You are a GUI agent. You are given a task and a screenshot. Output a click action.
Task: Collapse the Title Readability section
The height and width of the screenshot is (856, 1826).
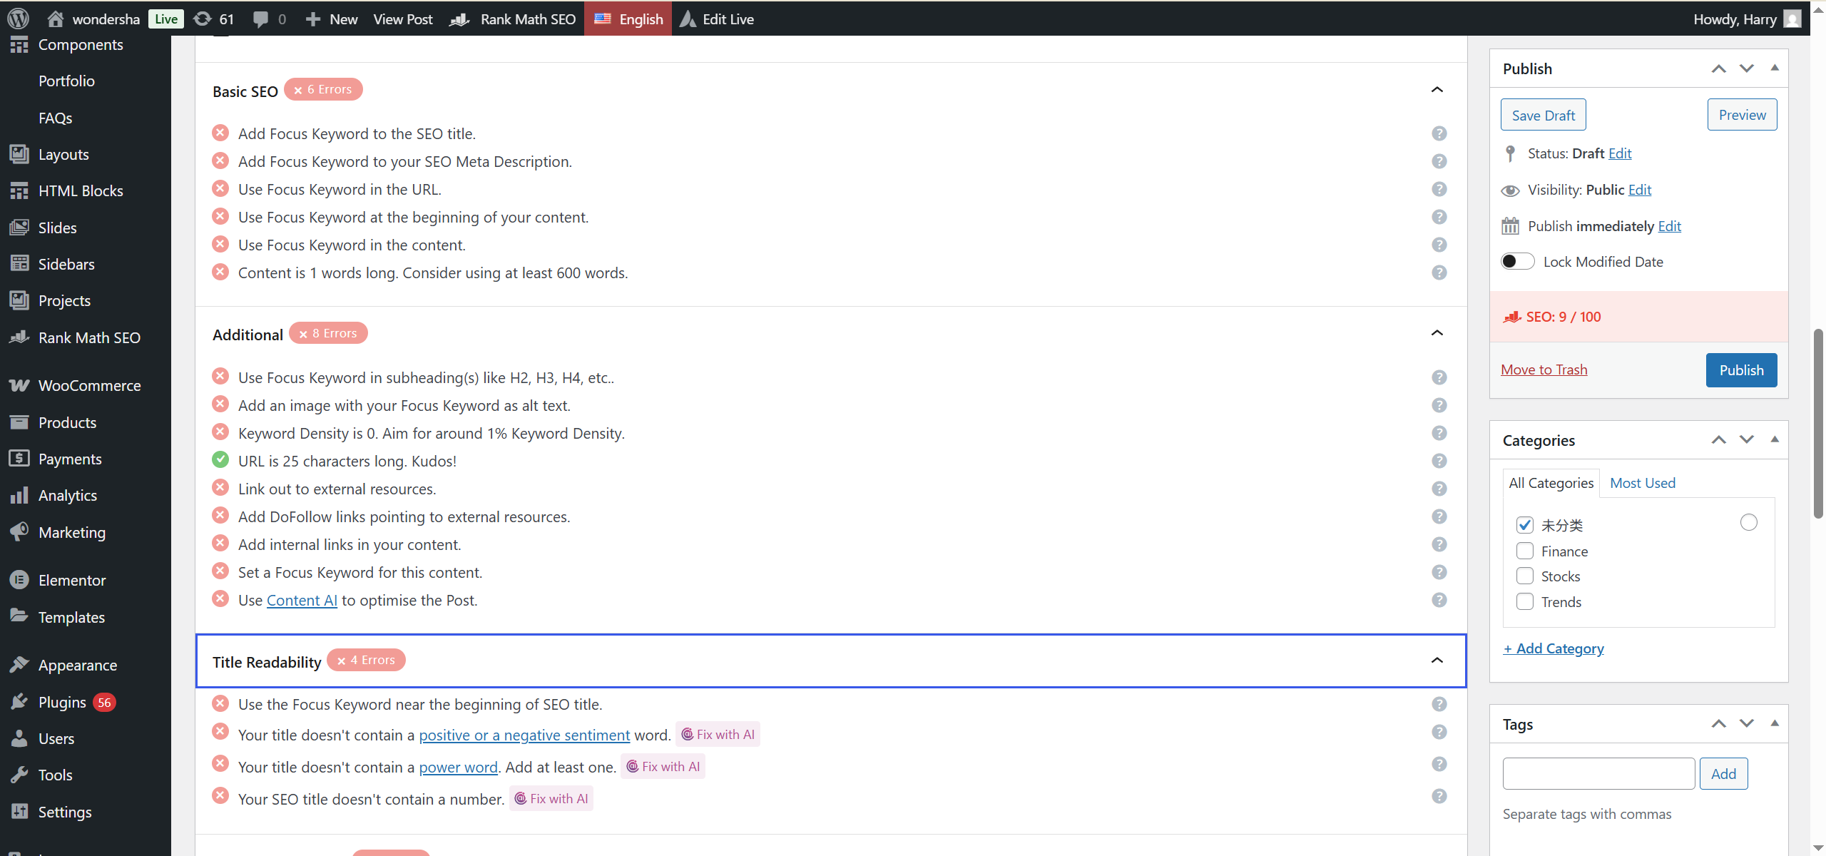pyautogui.click(x=1437, y=661)
